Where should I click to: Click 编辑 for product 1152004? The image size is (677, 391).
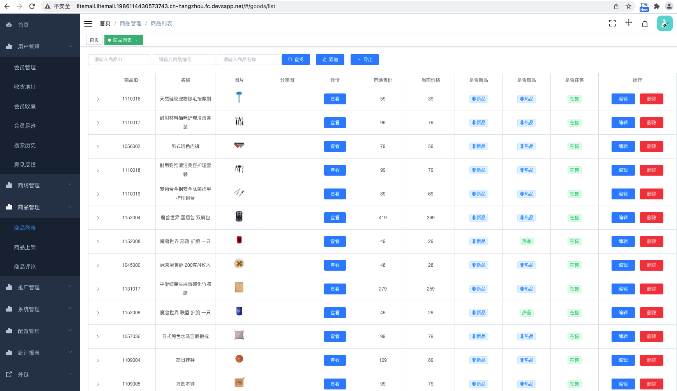(623, 217)
